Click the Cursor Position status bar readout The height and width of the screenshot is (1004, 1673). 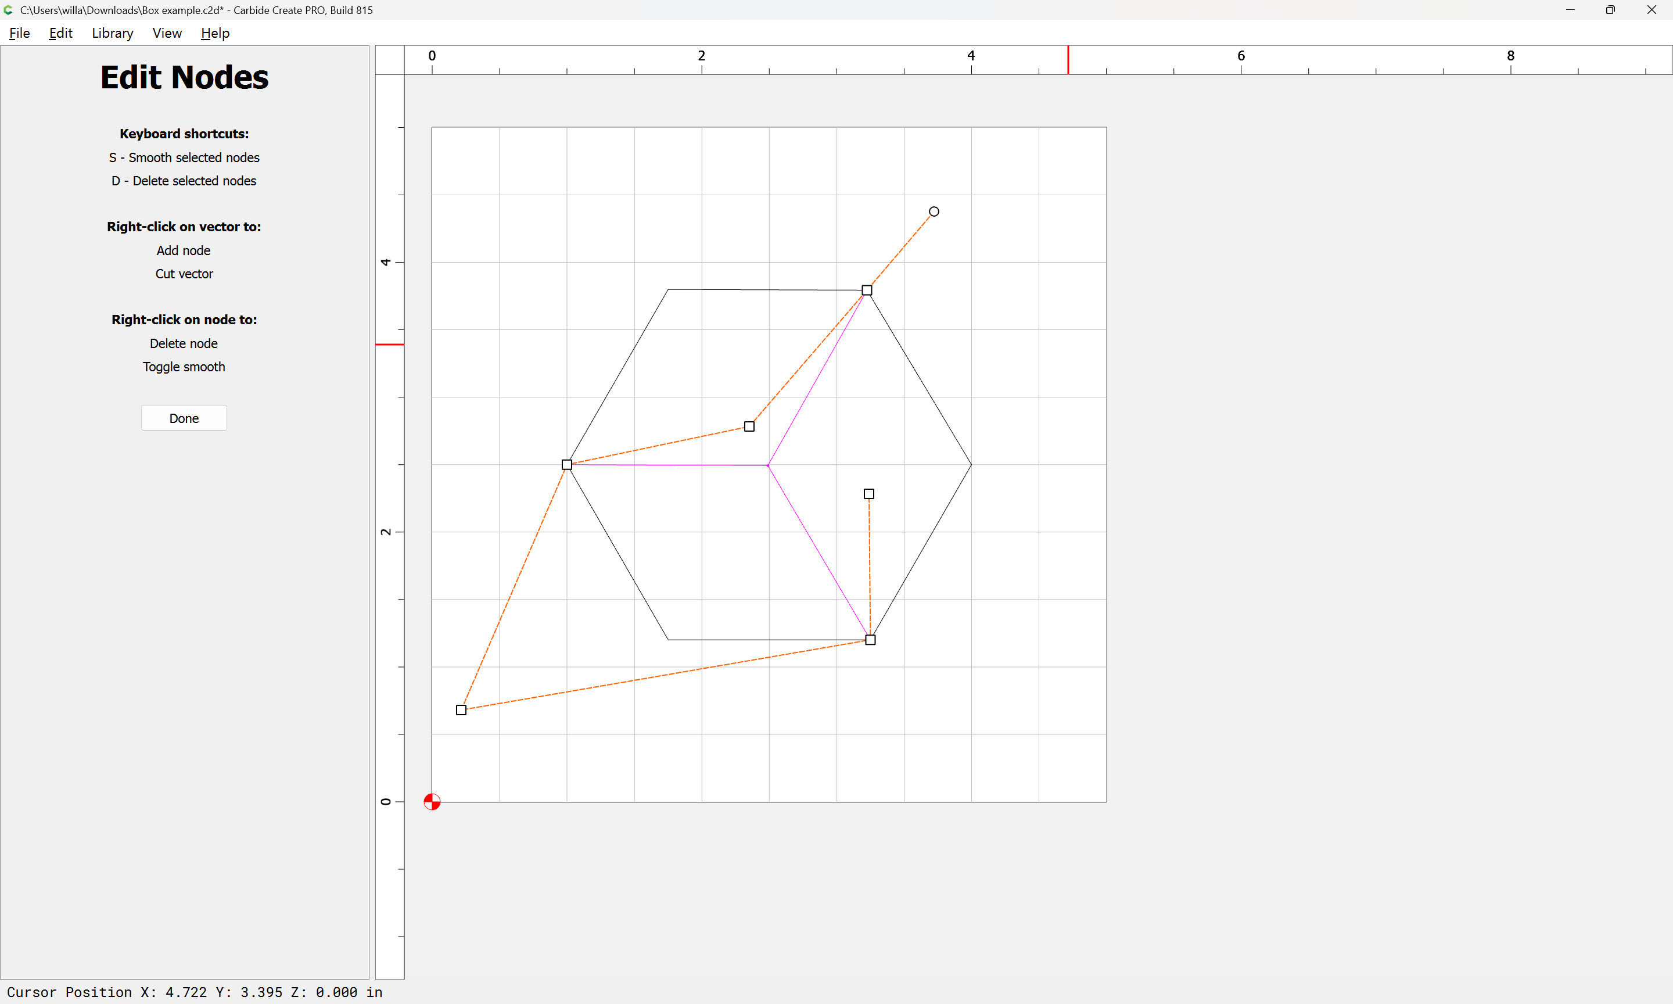(x=195, y=992)
